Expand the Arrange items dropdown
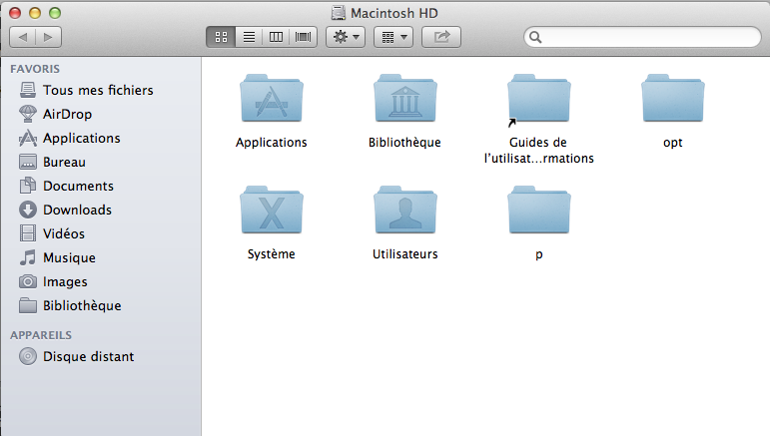770x436 pixels. tap(393, 37)
